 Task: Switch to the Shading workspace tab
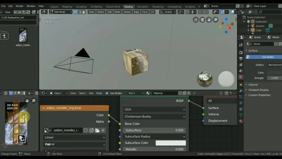click(129, 7)
